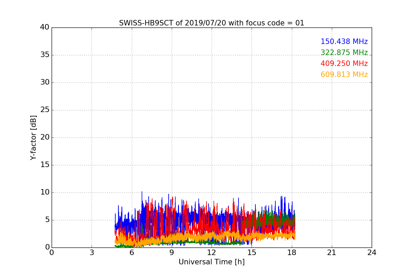This screenshot has width=413, height=275.
Task: Click the Y-factor [dB] axis label
Action: (x=33, y=137)
